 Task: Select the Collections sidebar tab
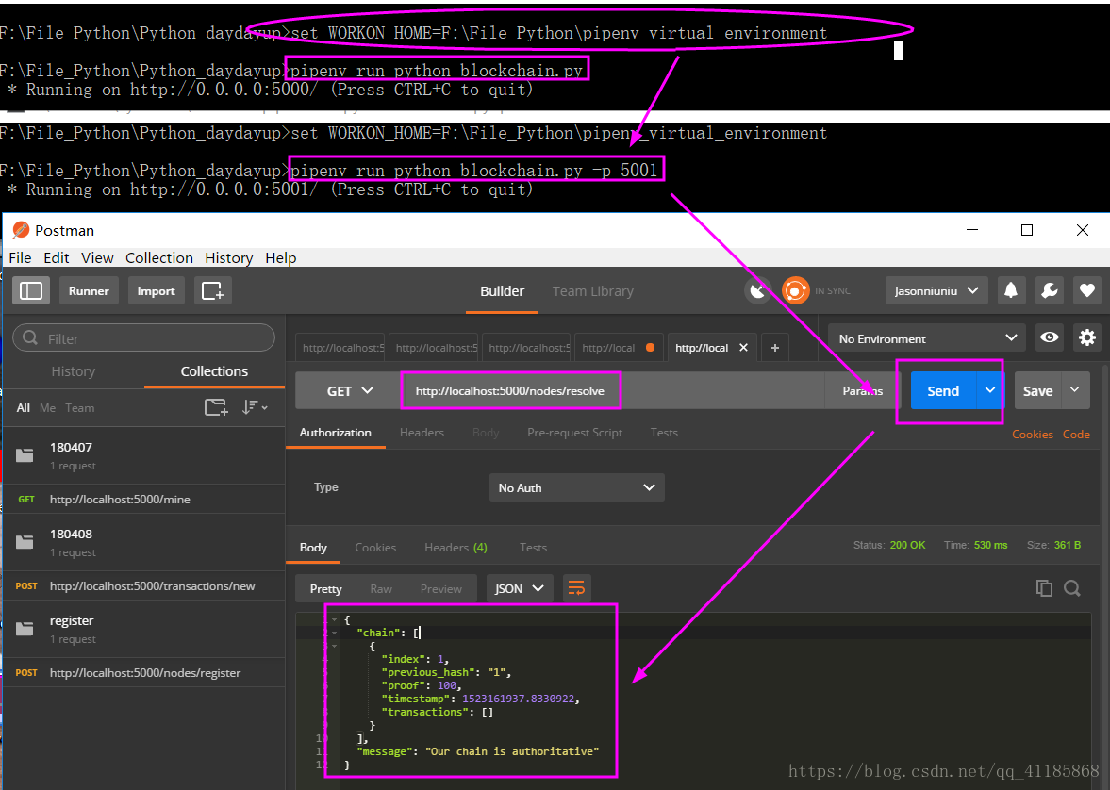pos(214,370)
